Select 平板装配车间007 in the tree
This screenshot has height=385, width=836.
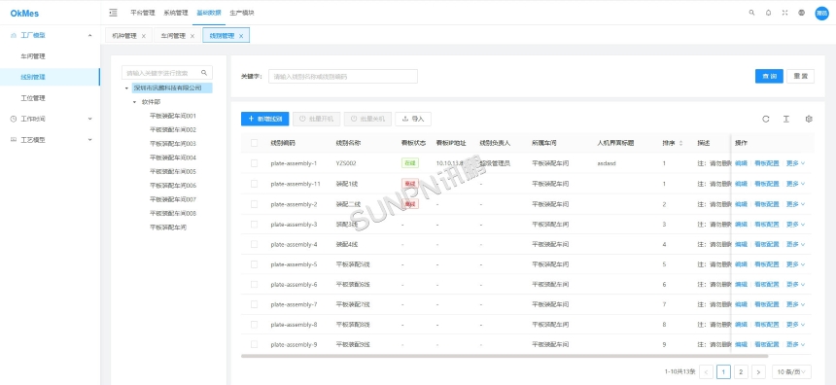pos(173,199)
